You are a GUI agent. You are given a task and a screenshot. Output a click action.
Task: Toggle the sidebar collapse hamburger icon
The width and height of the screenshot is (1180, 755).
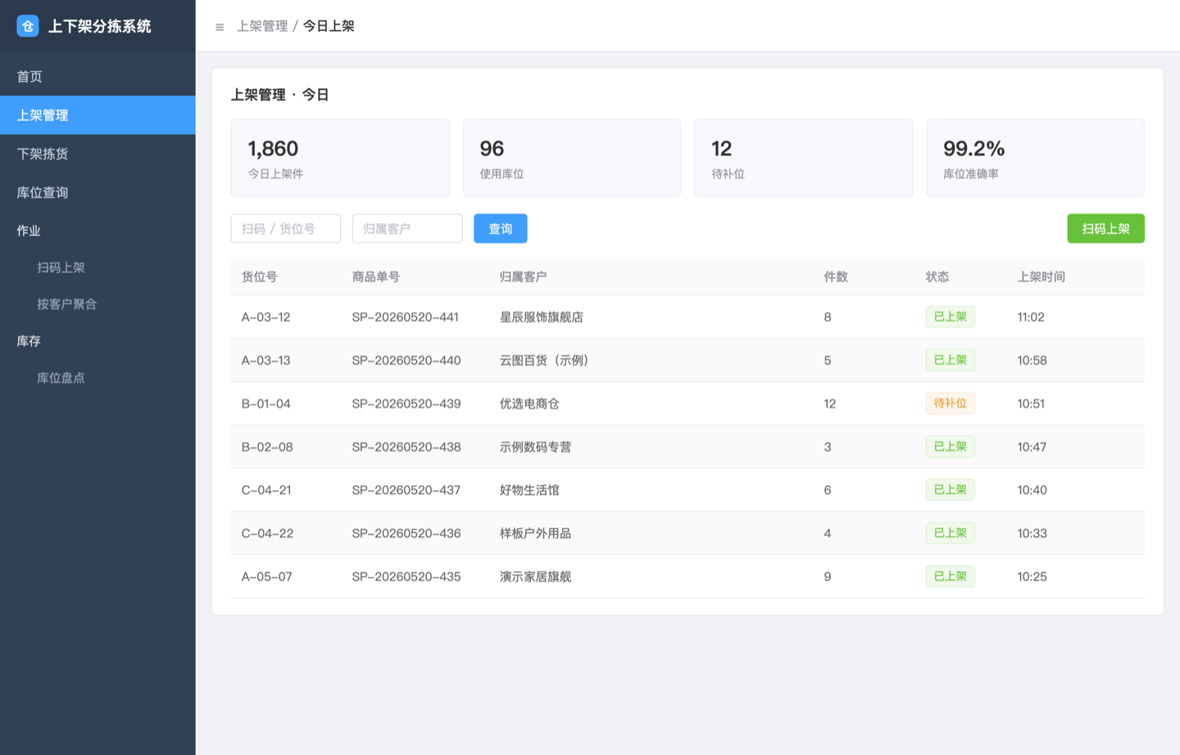click(220, 27)
